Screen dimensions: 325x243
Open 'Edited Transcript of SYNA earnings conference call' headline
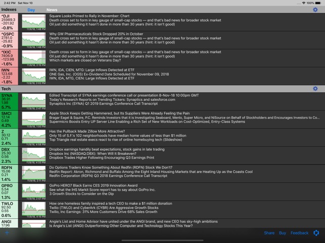coord(124,95)
